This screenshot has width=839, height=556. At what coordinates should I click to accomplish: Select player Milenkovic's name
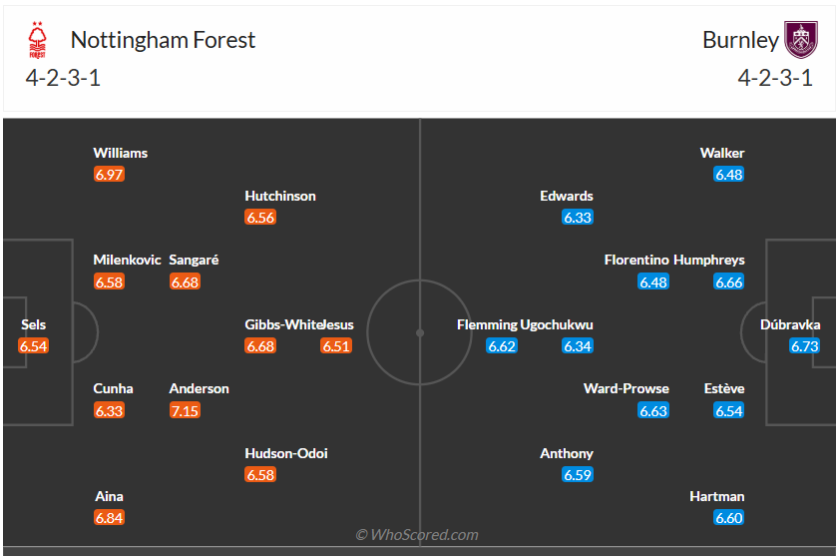click(x=127, y=260)
